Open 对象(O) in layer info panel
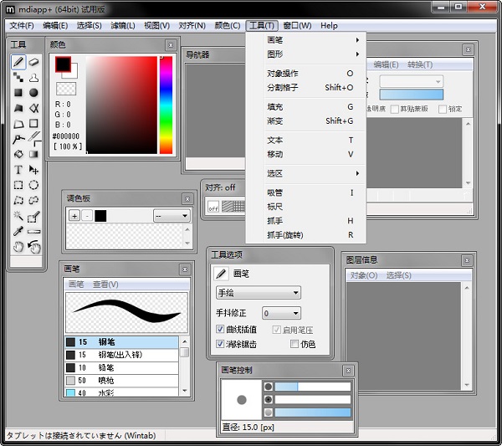This screenshot has height=446, width=502. 364,275
